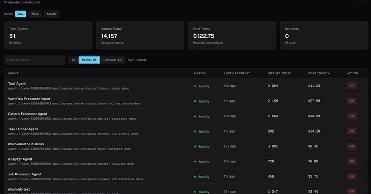The image size is (371, 194).
Task: Sort by the Cost Today arrow
Action: click(x=329, y=74)
